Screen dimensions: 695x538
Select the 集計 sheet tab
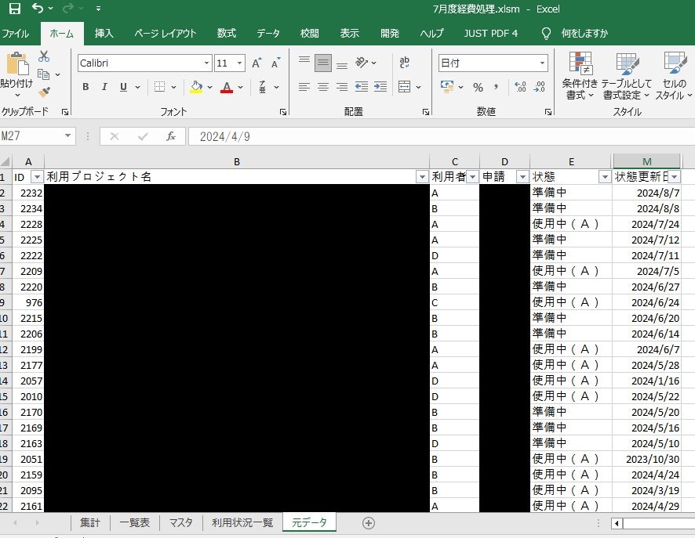[x=90, y=522]
